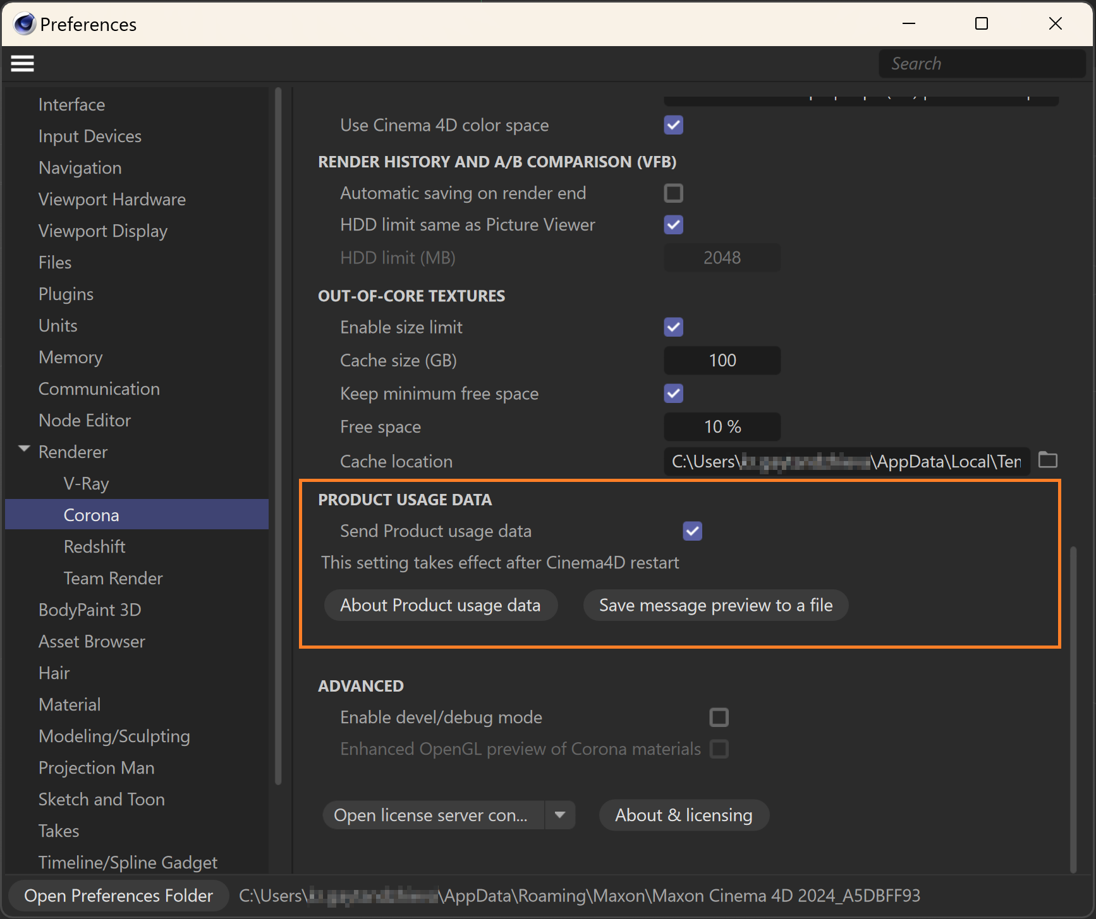Viewport: 1096px width, 919px height.
Task: Click the Cache location path field
Action: coord(847,461)
